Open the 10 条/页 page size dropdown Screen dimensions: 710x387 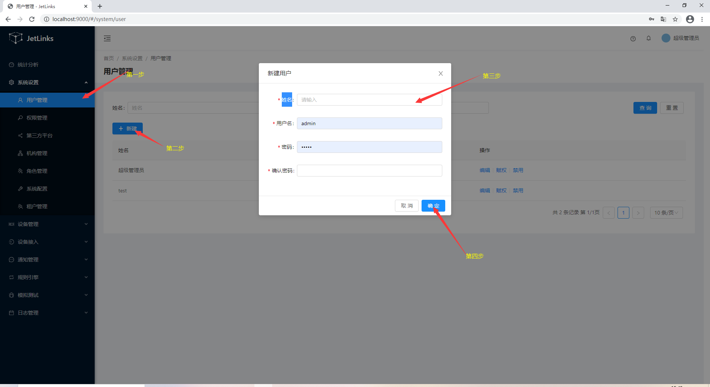click(666, 213)
